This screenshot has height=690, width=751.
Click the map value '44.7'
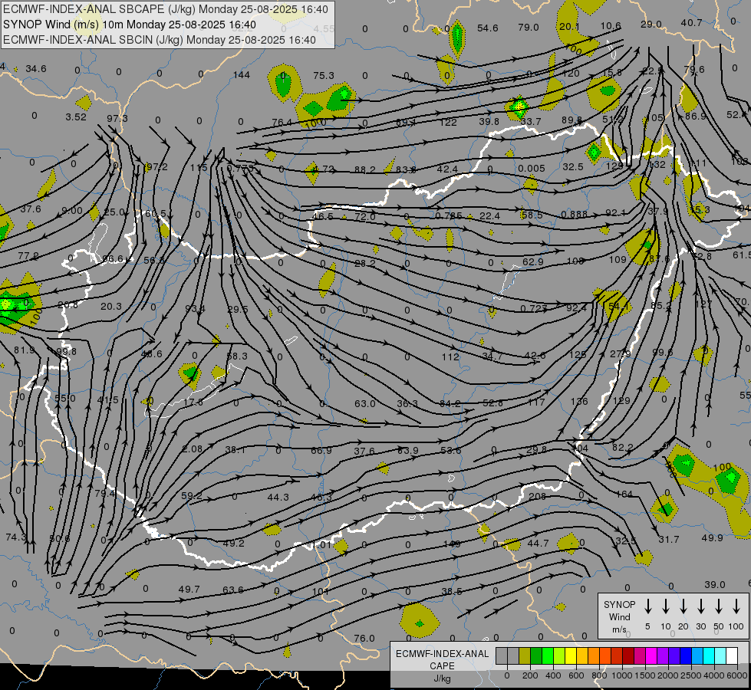point(538,543)
